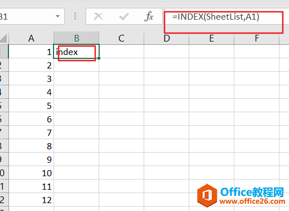Click the formula bar options dots handle
The image size is (289, 211).
tap(75, 16)
